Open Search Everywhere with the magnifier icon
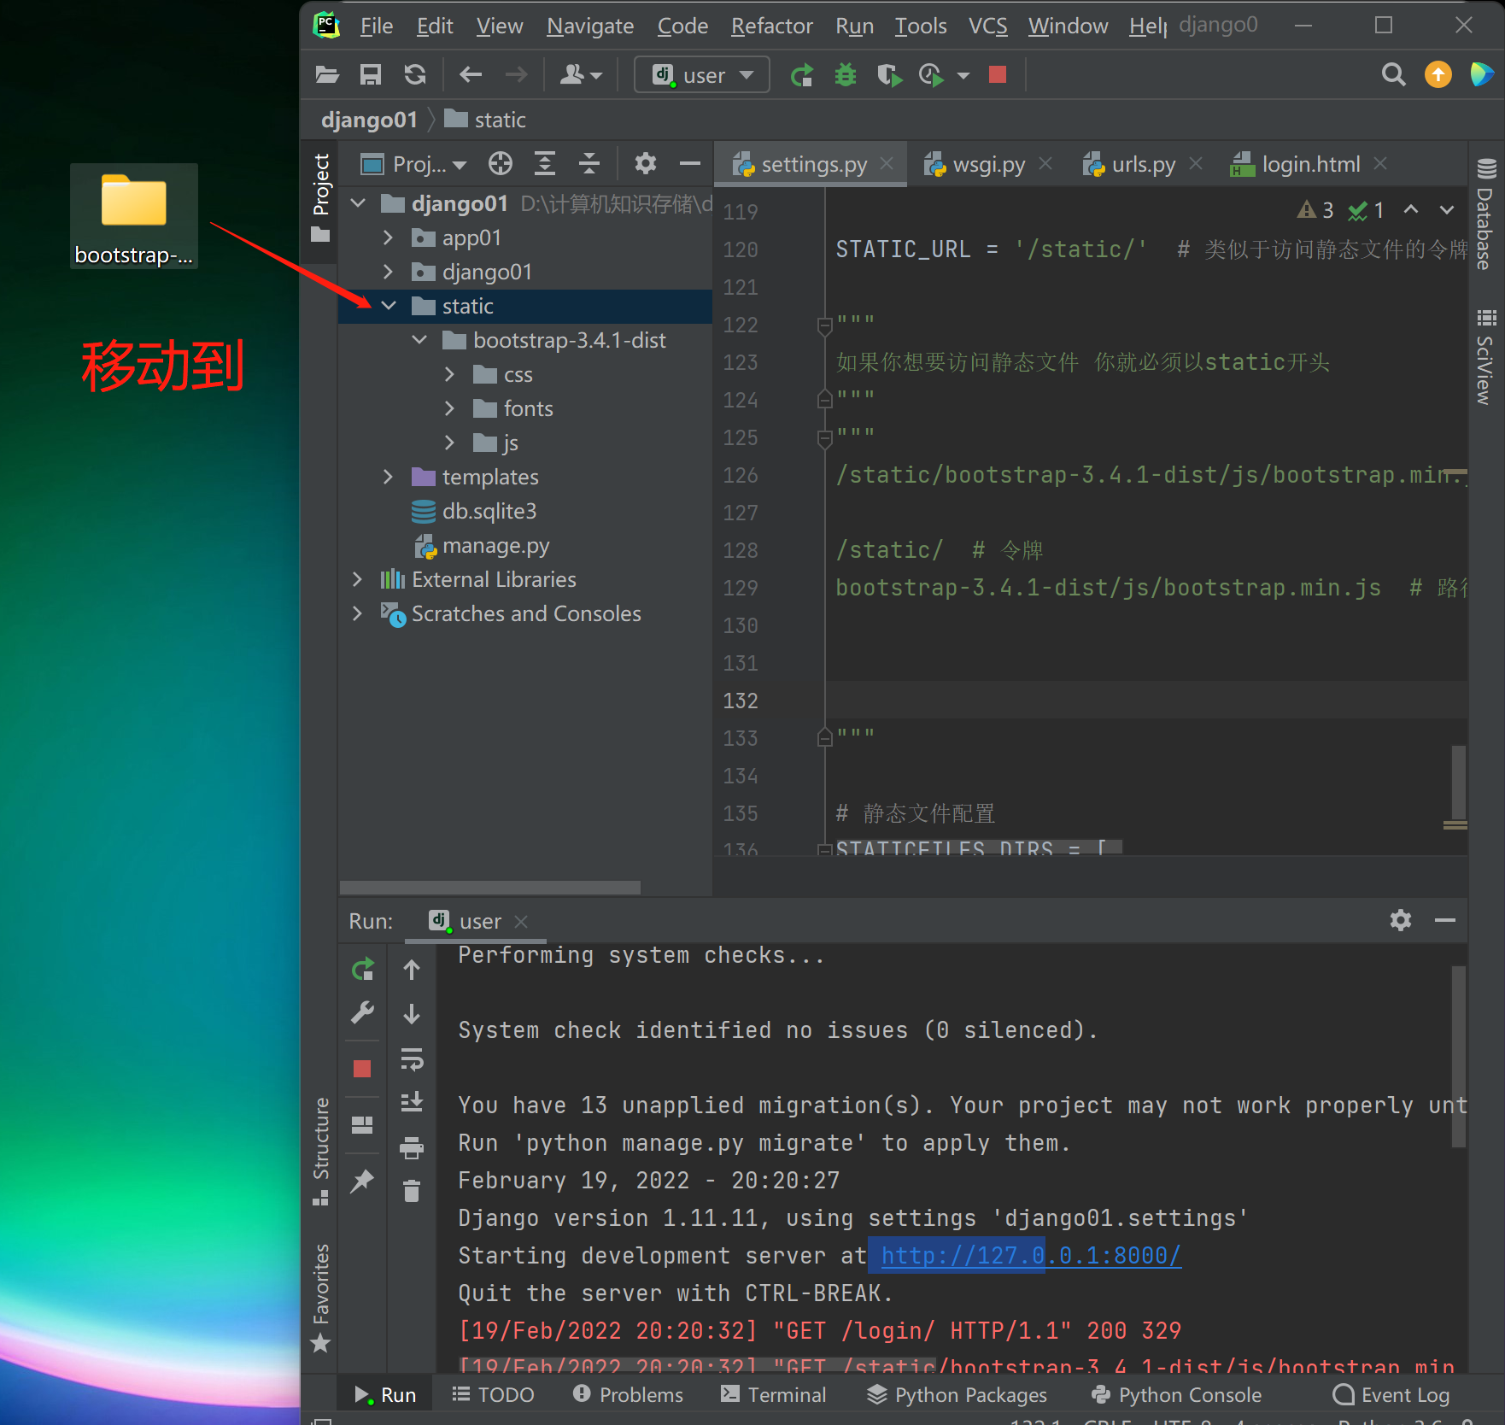This screenshot has height=1425, width=1505. click(1393, 75)
